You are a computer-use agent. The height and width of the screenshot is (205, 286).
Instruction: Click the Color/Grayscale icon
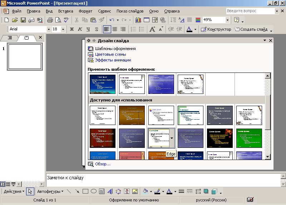[198, 20]
